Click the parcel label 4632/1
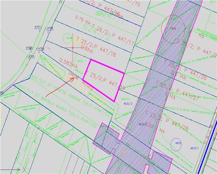Screen dimensions: 217x174 click(x=194, y=148)
